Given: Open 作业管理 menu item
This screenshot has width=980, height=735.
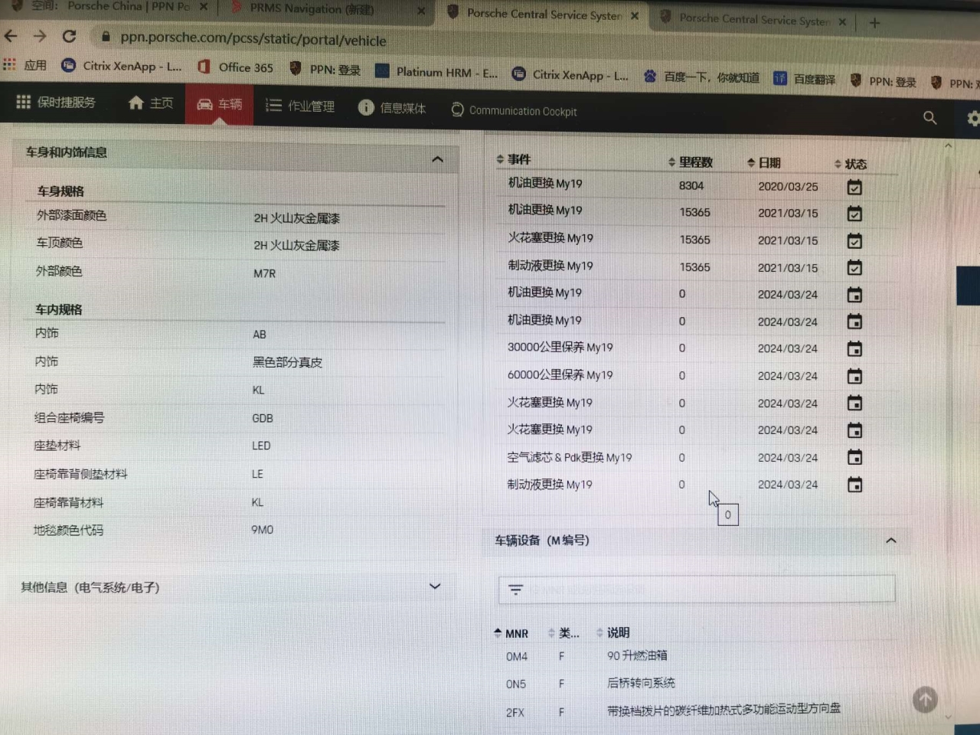Looking at the screenshot, I should click(300, 106).
